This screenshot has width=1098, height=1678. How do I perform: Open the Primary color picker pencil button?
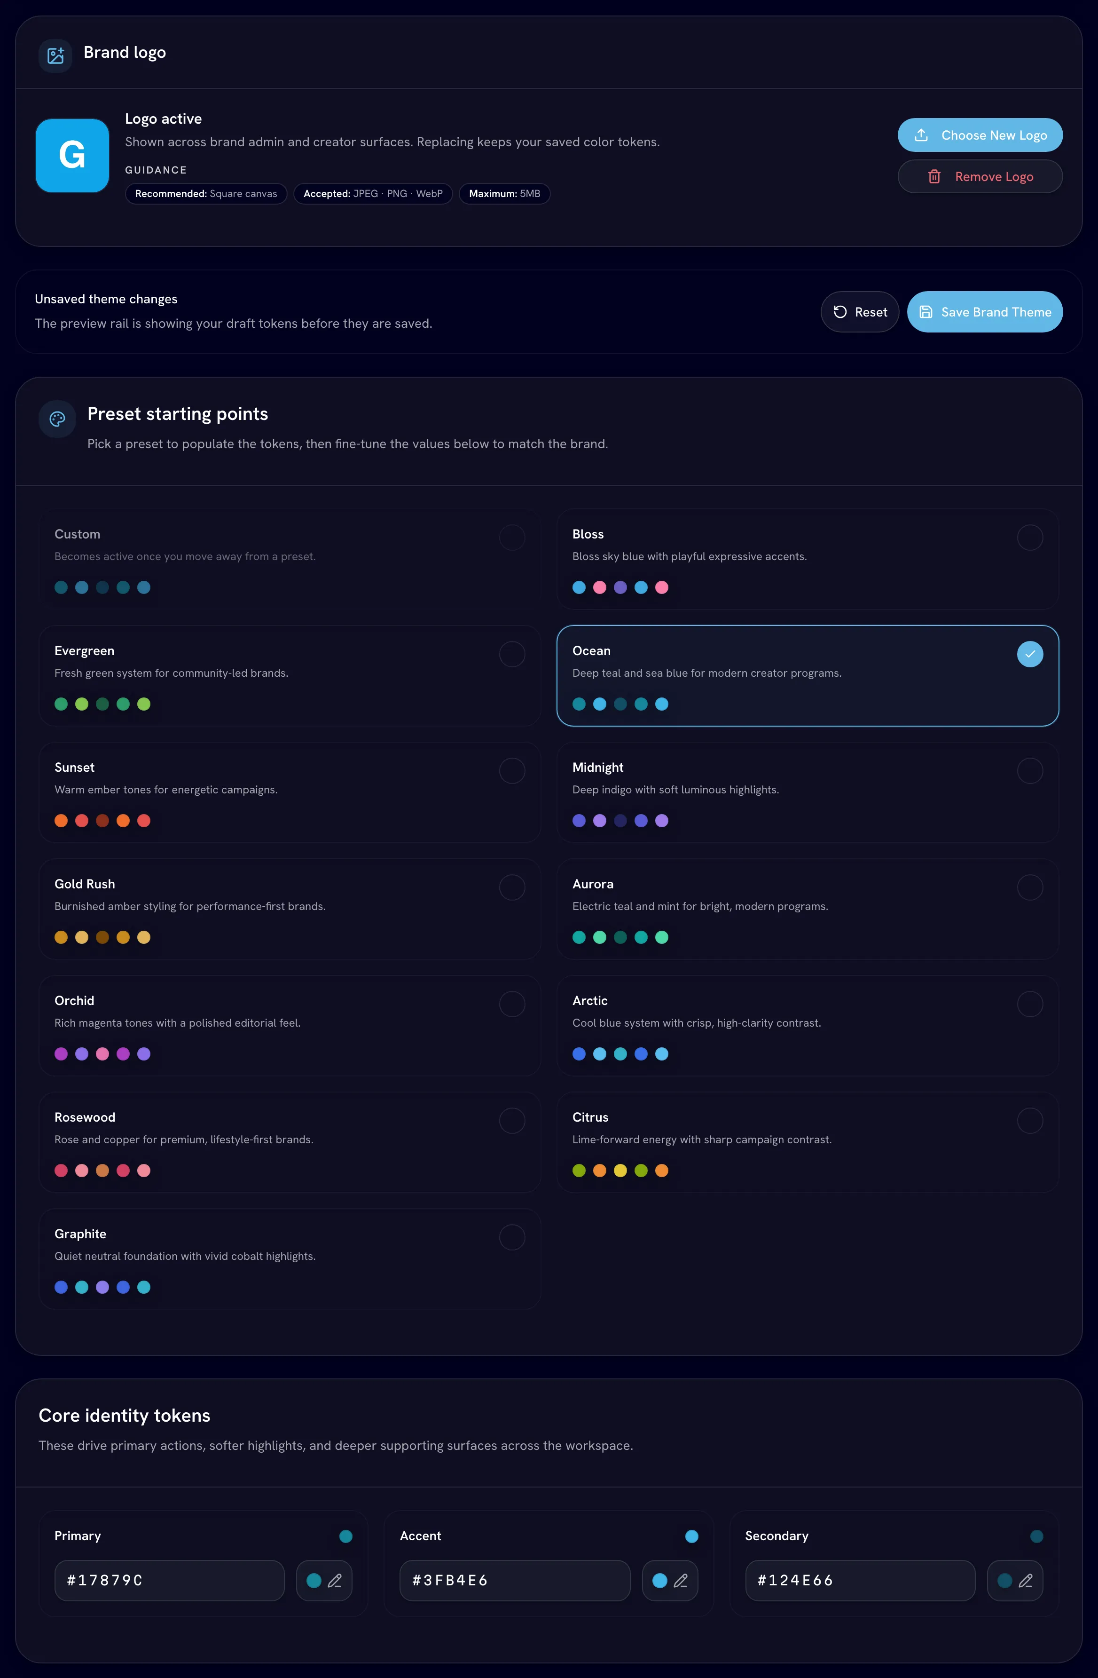coord(324,1581)
